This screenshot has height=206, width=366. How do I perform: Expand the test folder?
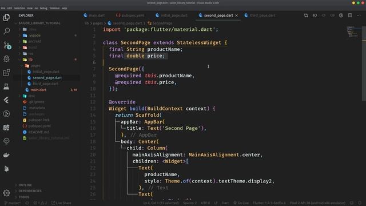(x=19, y=96)
